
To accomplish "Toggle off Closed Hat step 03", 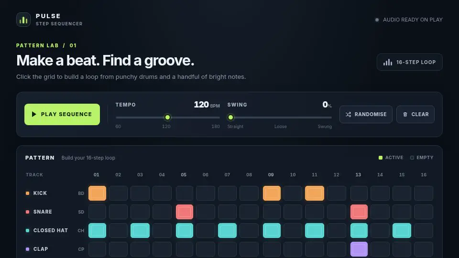I will click(140, 230).
